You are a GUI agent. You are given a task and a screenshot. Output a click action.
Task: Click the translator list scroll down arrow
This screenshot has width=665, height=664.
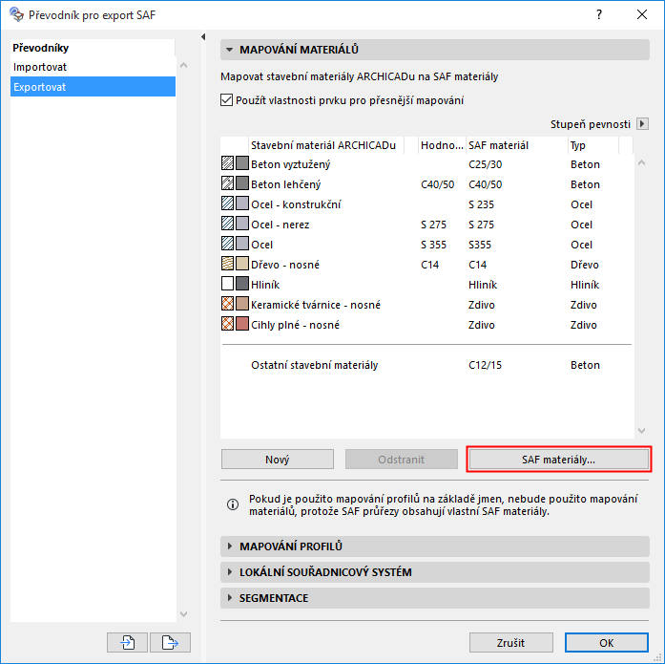[x=183, y=614]
